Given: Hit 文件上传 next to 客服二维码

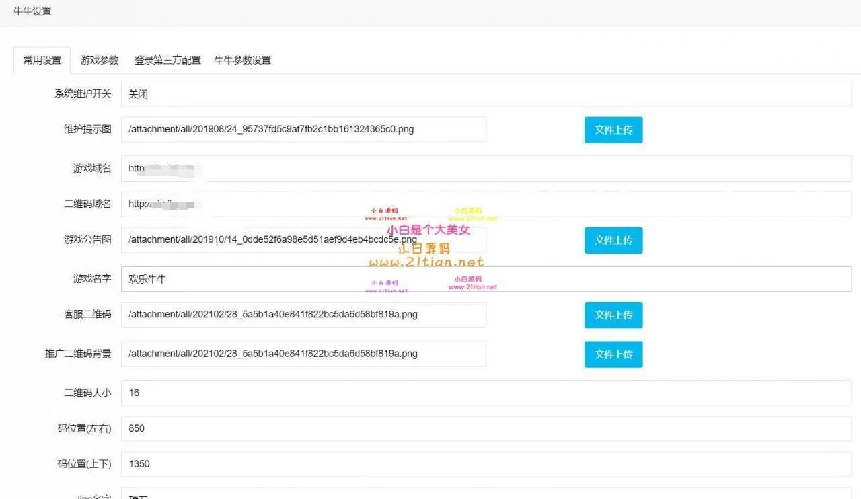Looking at the screenshot, I should click(x=613, y=315).
